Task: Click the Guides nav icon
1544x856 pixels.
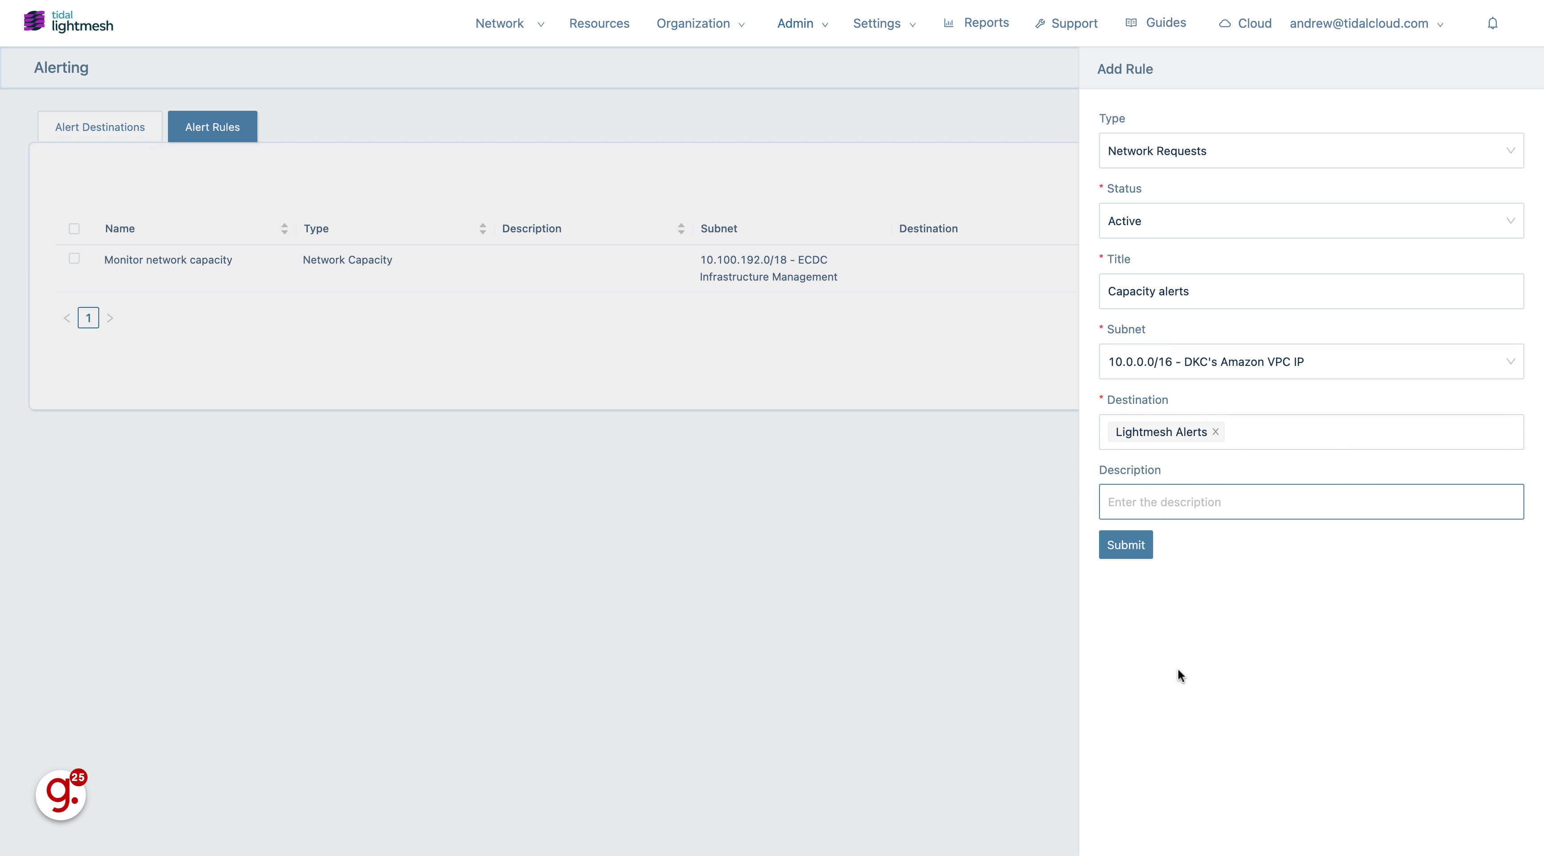Action: [x=1134, y=22]
